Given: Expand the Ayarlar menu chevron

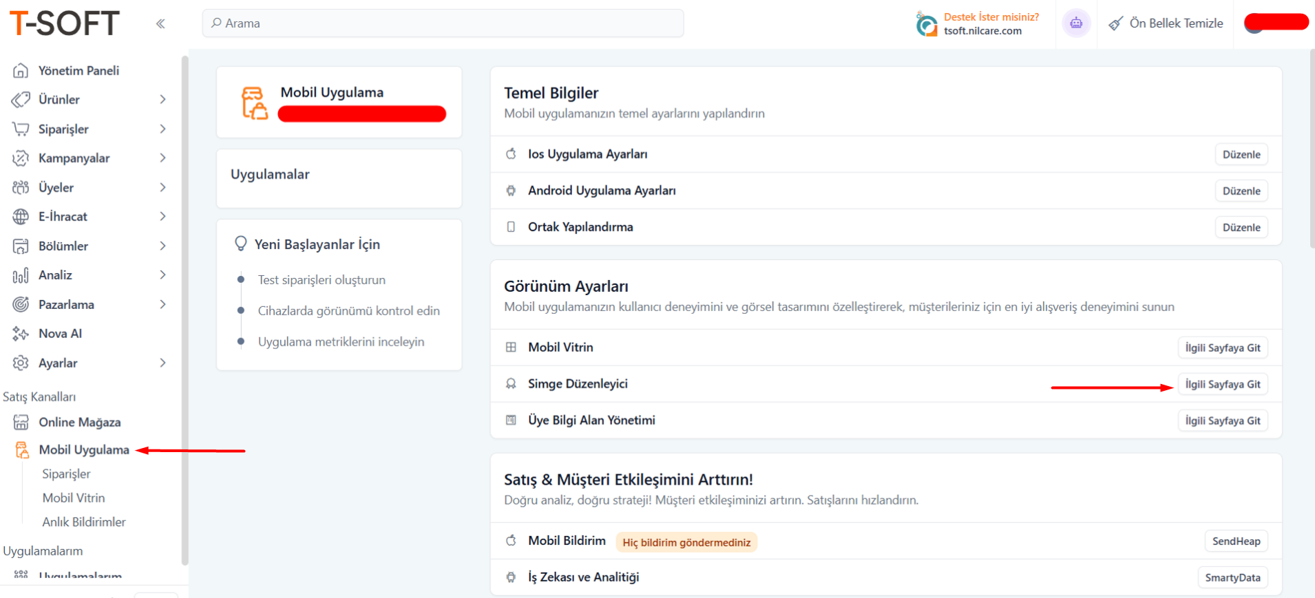Looking at the screenshot, I should (x=162, y=363).
